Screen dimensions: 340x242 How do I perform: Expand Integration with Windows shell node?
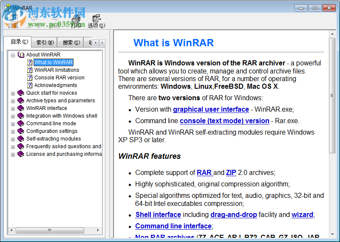(x=13, y=117)
